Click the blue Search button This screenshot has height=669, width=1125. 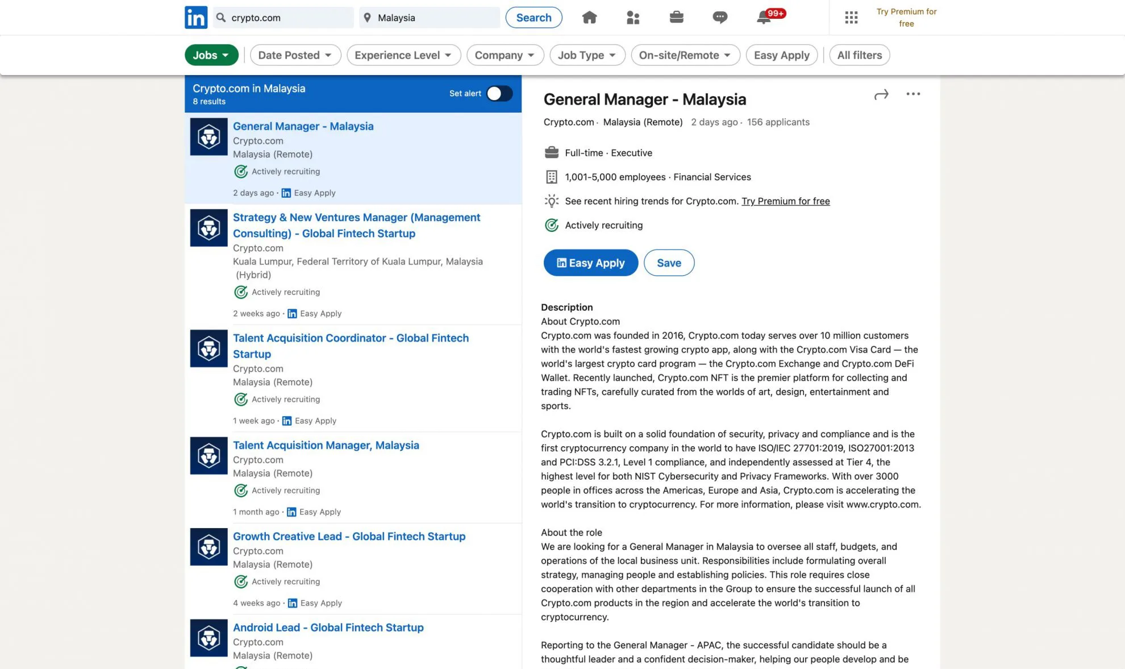point(534,18)
